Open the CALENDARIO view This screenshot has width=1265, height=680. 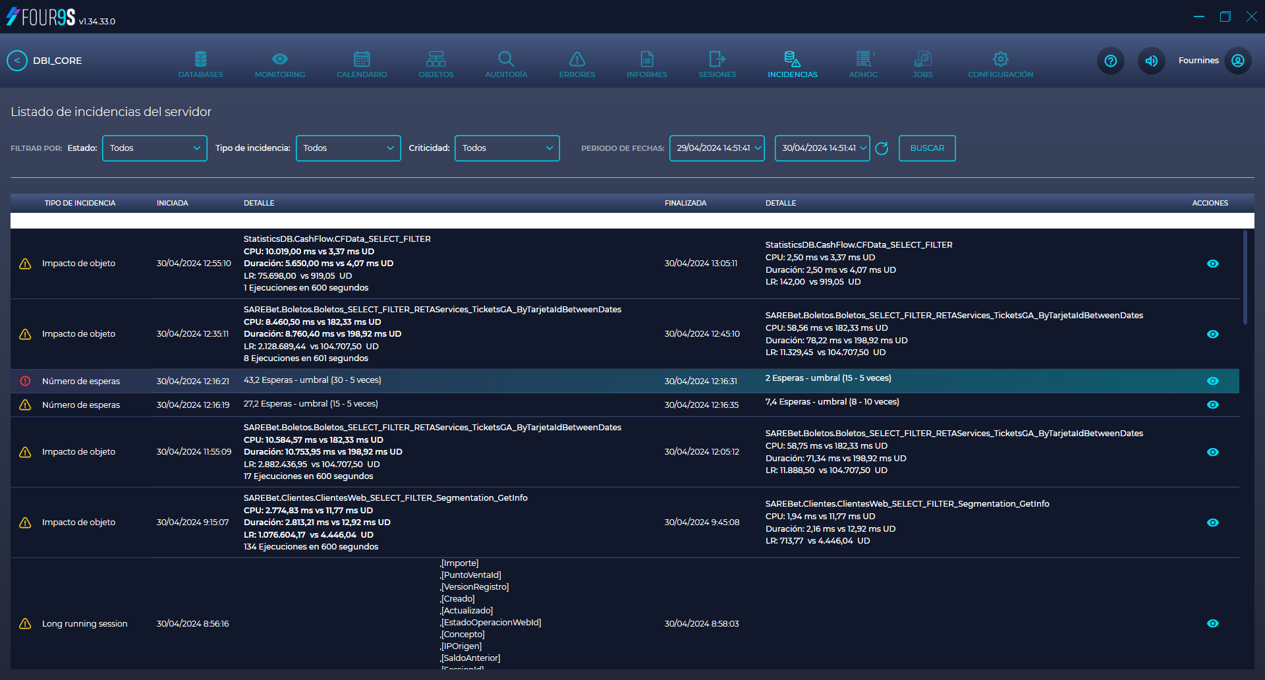pyautogui.click(x=361, y=63)
